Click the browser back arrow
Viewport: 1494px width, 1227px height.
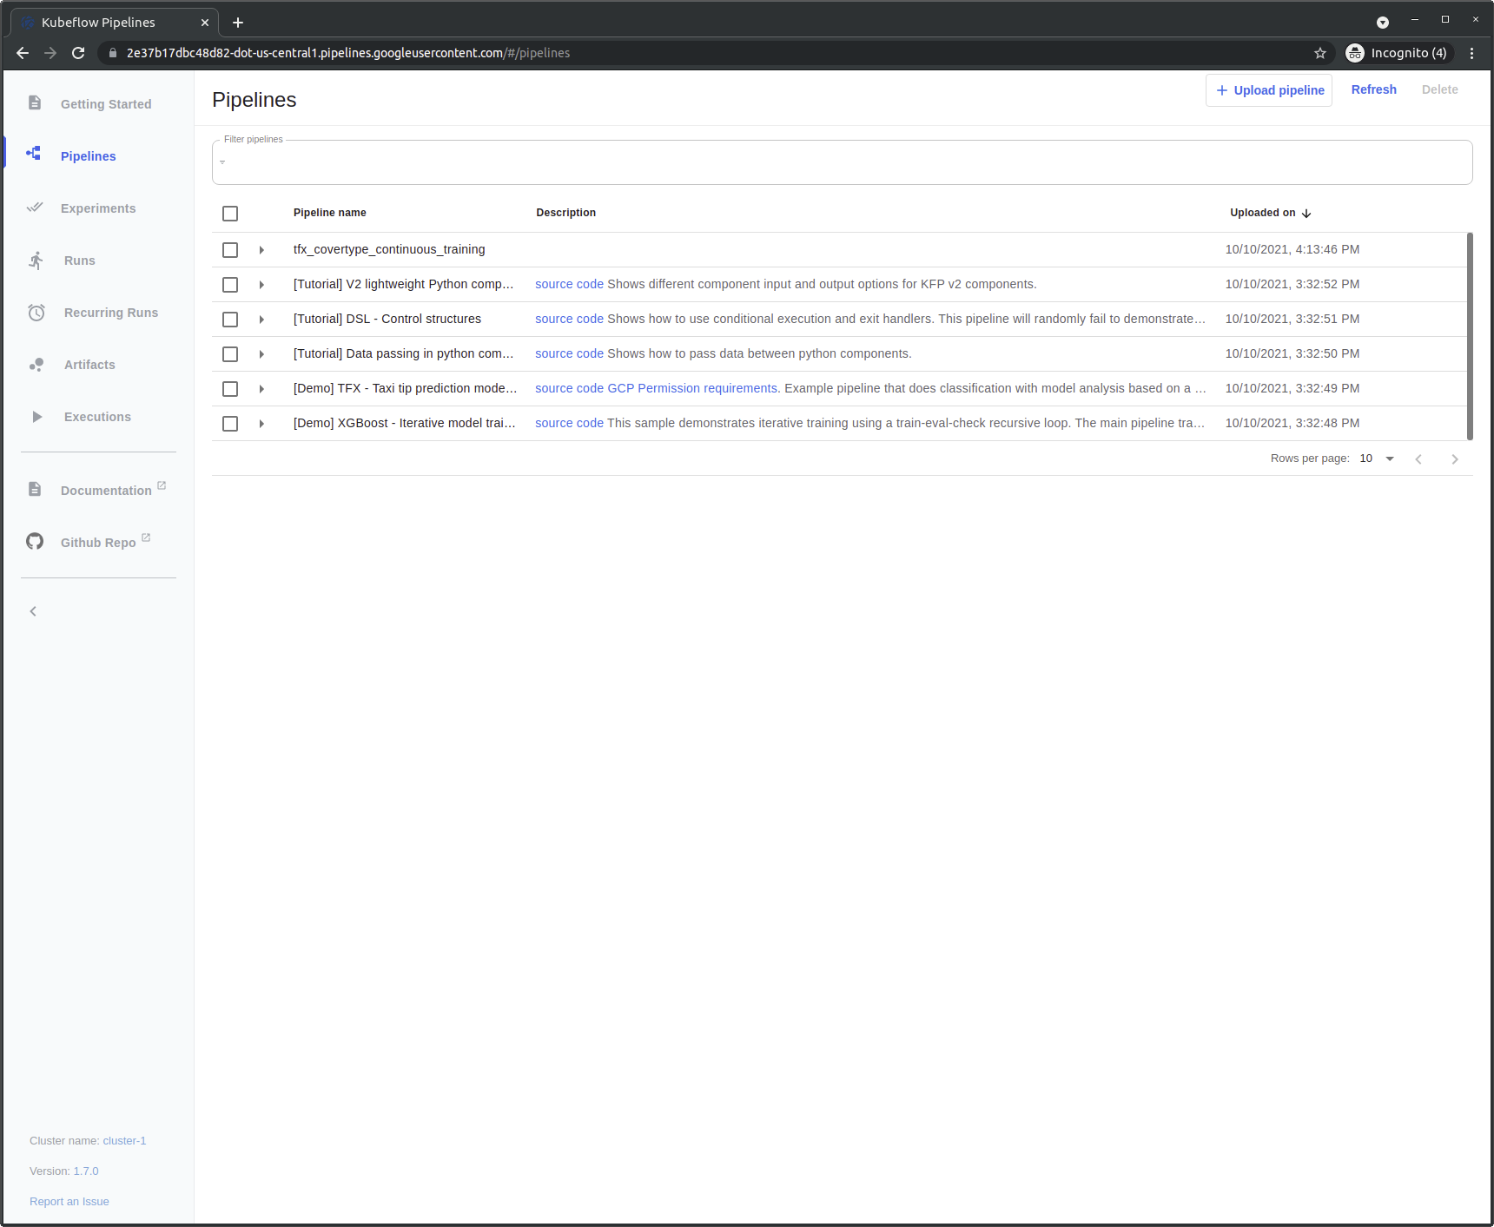(23, 53)
